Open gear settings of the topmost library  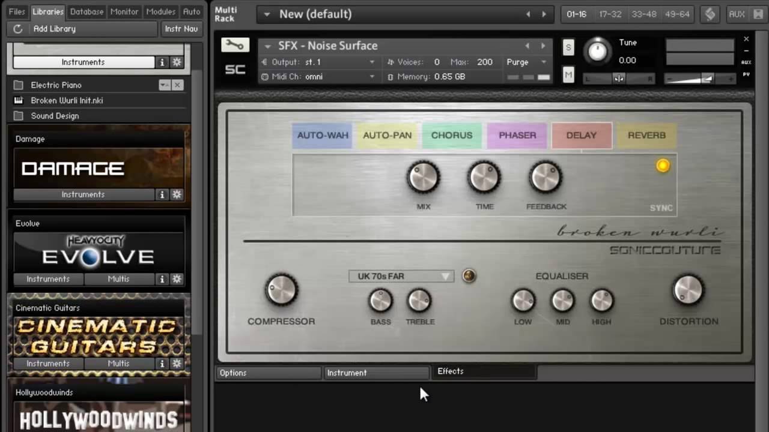(x=177, y=62)
